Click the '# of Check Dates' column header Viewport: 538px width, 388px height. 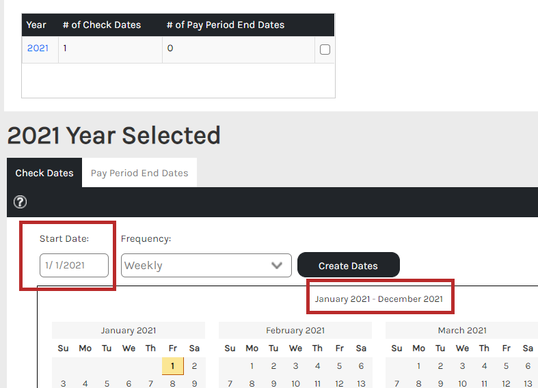coord(102,25)
